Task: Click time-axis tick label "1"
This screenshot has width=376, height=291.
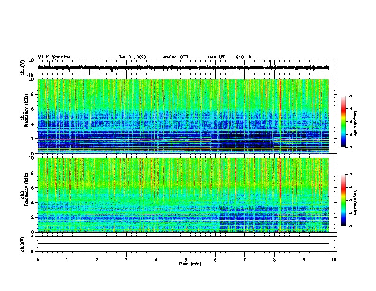Action: coord(67,260)
